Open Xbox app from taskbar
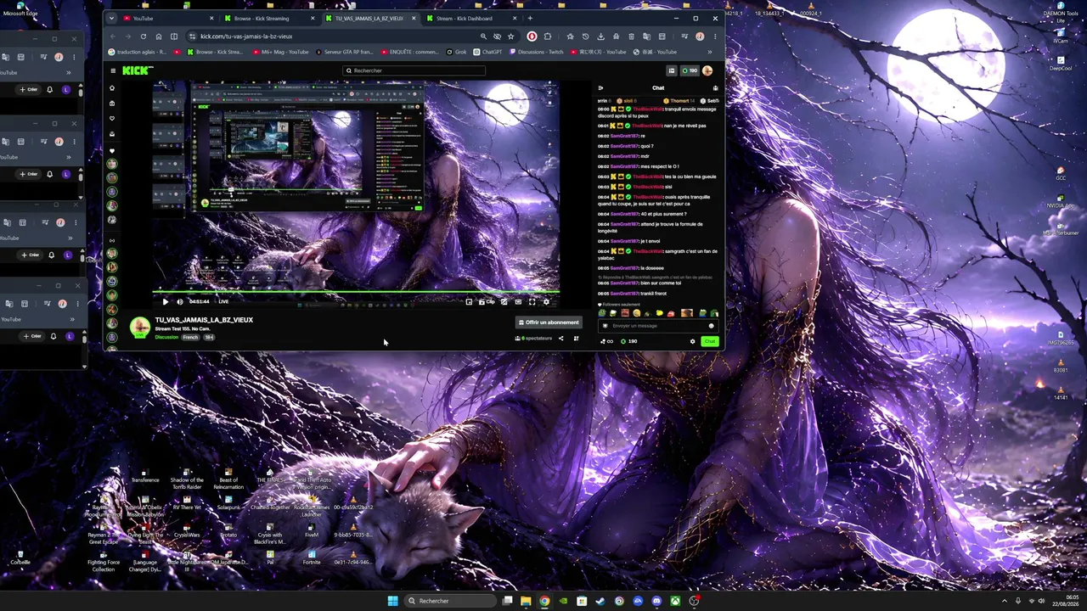This screenshot has height=611, width=1087. coord(675,601)
